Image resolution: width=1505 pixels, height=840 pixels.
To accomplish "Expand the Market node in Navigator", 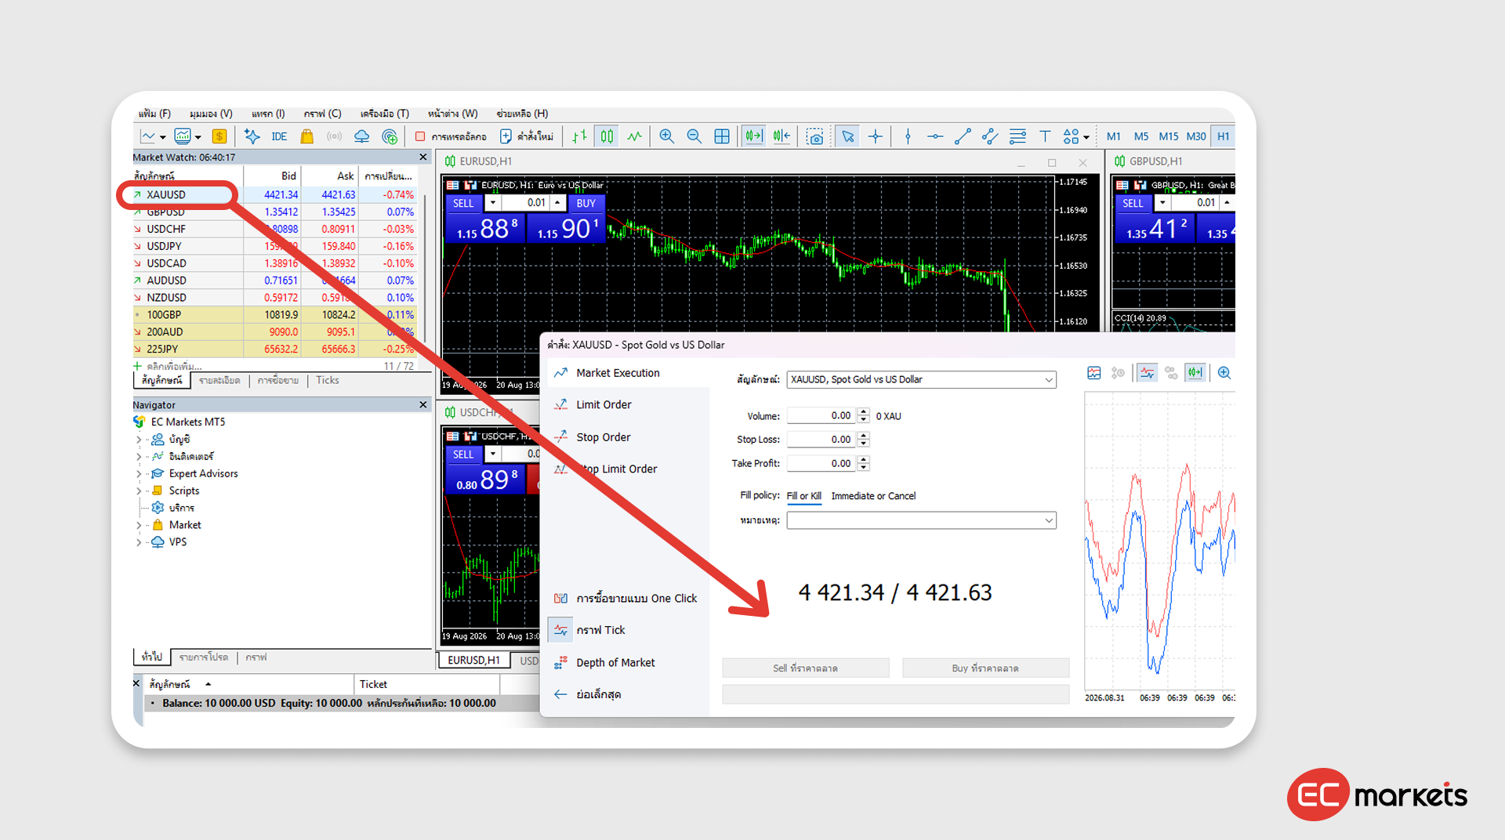I will click(x=139, y=525).
